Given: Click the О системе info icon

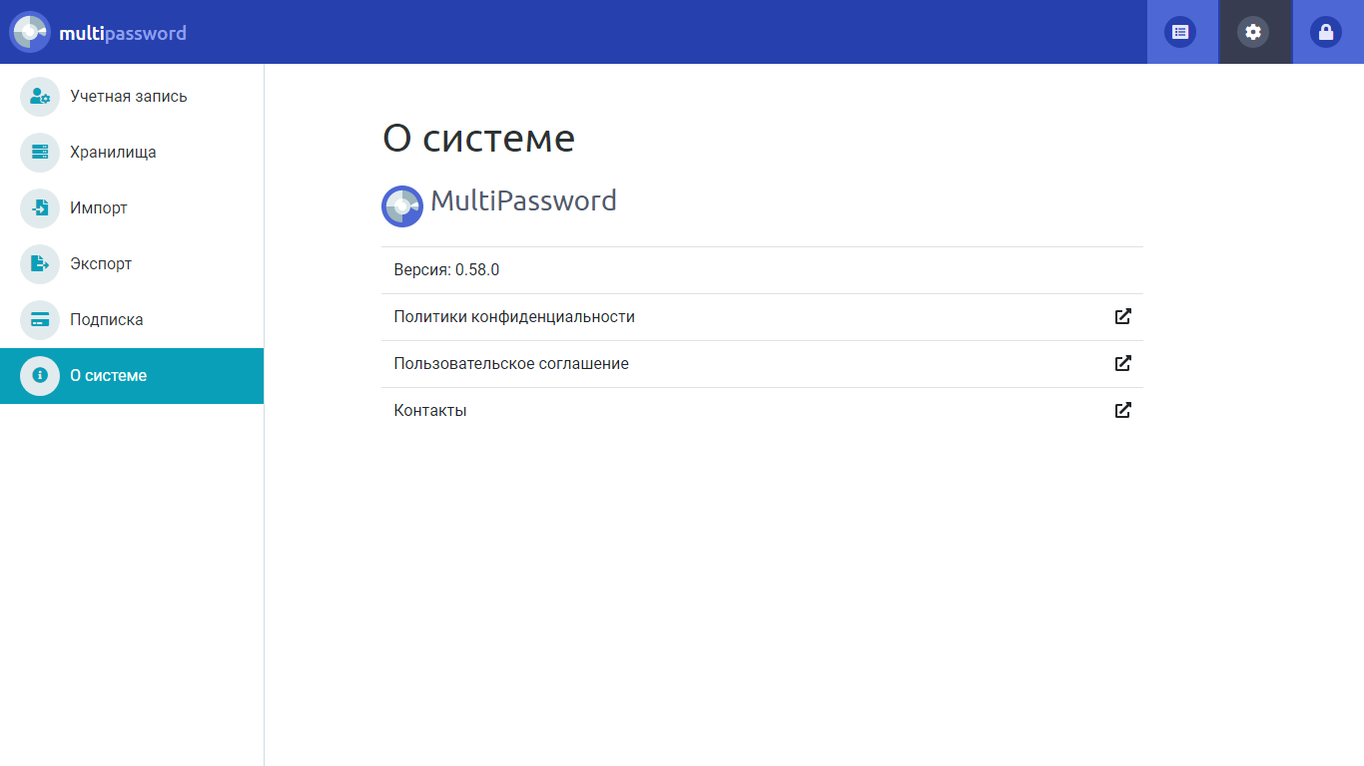Looking at the screenshot, I should (40, 376).
